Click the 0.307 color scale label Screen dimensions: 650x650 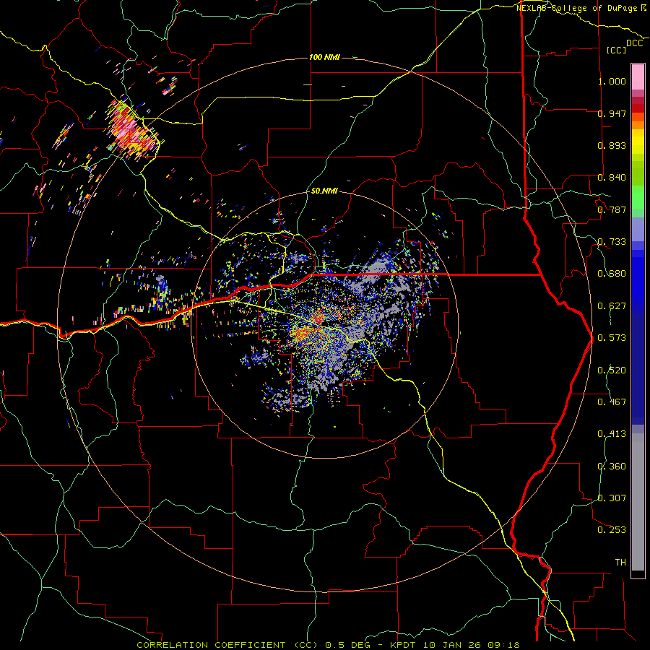(612, 498)
